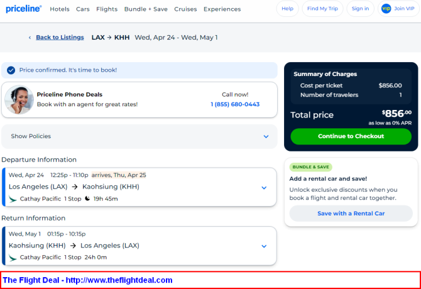Click the BUNDLE & SAVE badge
This screenshot has height=289, width=421.
point(310,167)
